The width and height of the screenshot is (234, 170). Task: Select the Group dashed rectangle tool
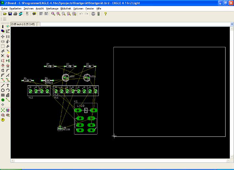[x=3, y=46]
